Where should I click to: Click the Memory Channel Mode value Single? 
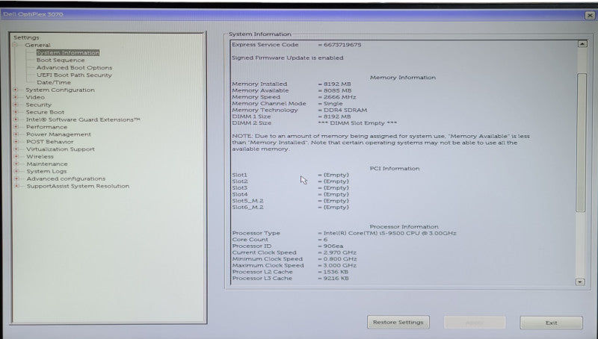click(333, 104)
